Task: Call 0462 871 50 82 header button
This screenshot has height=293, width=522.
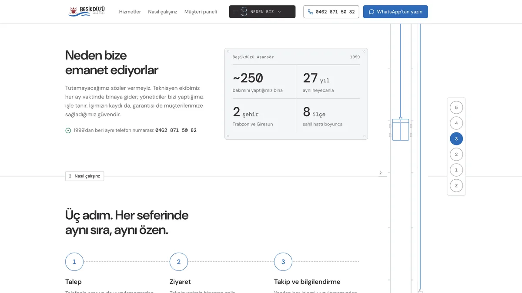Action: 331,12
